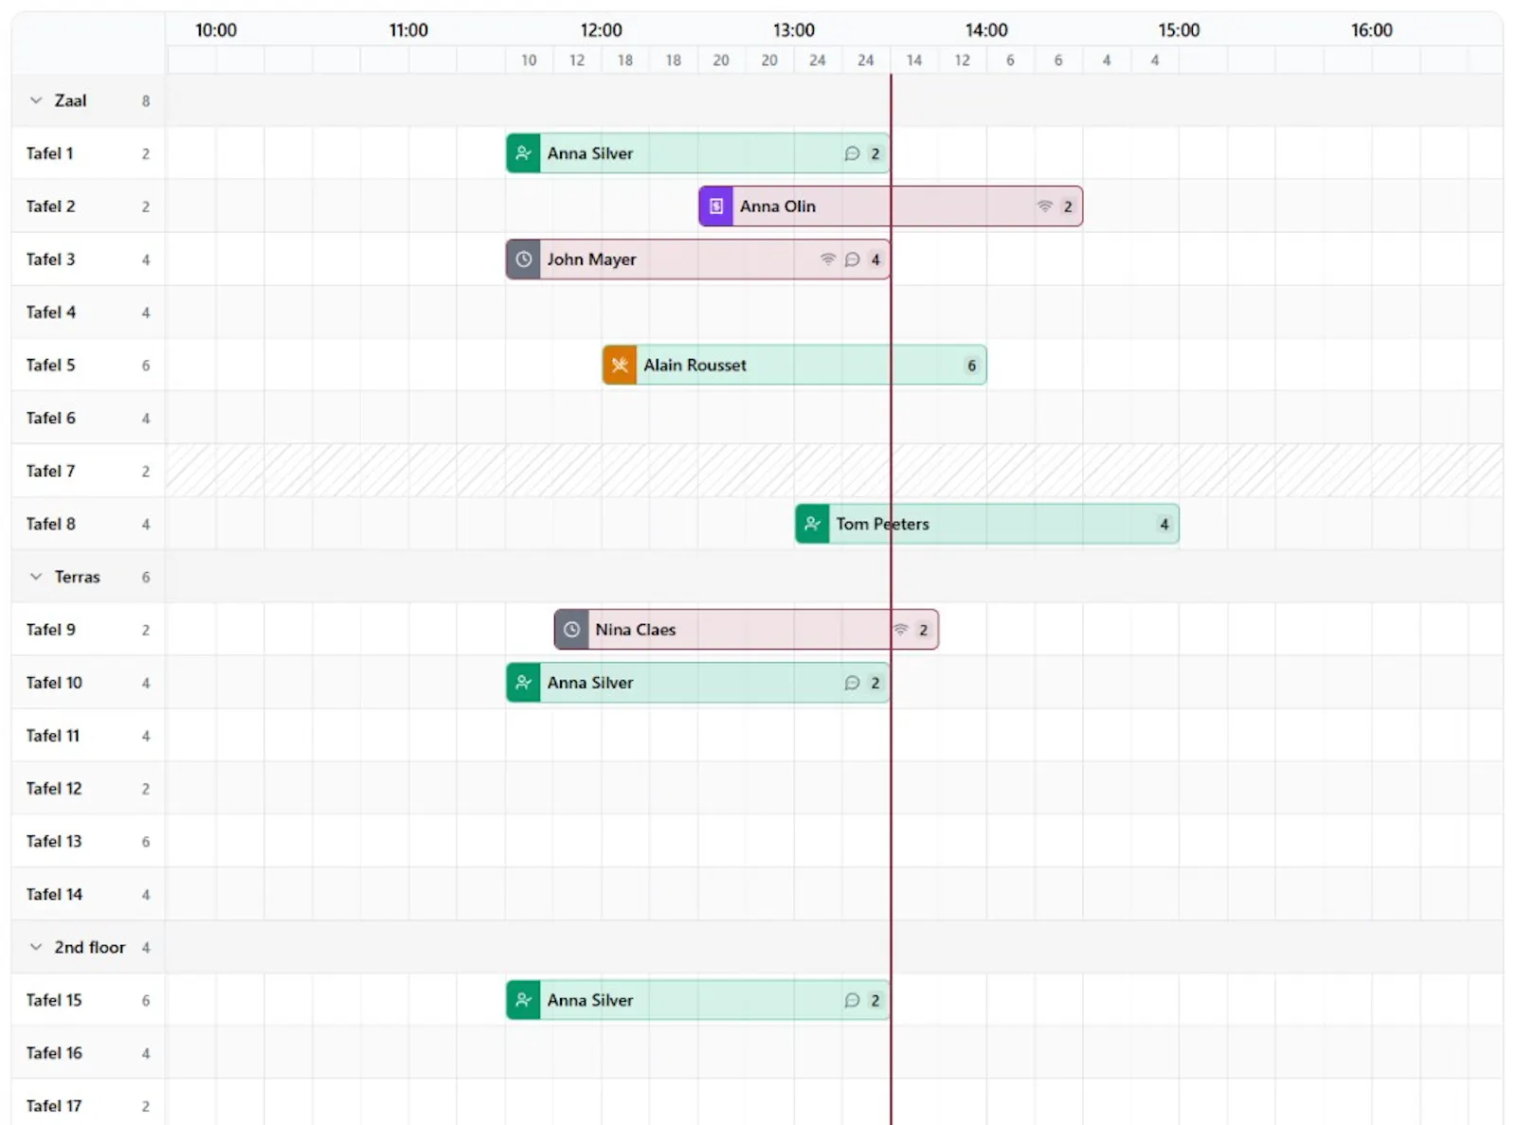The width and height of the screenshot is (1516, 1125).
Task: Click the 15:00 time header
Action: tap(1179, 30)
